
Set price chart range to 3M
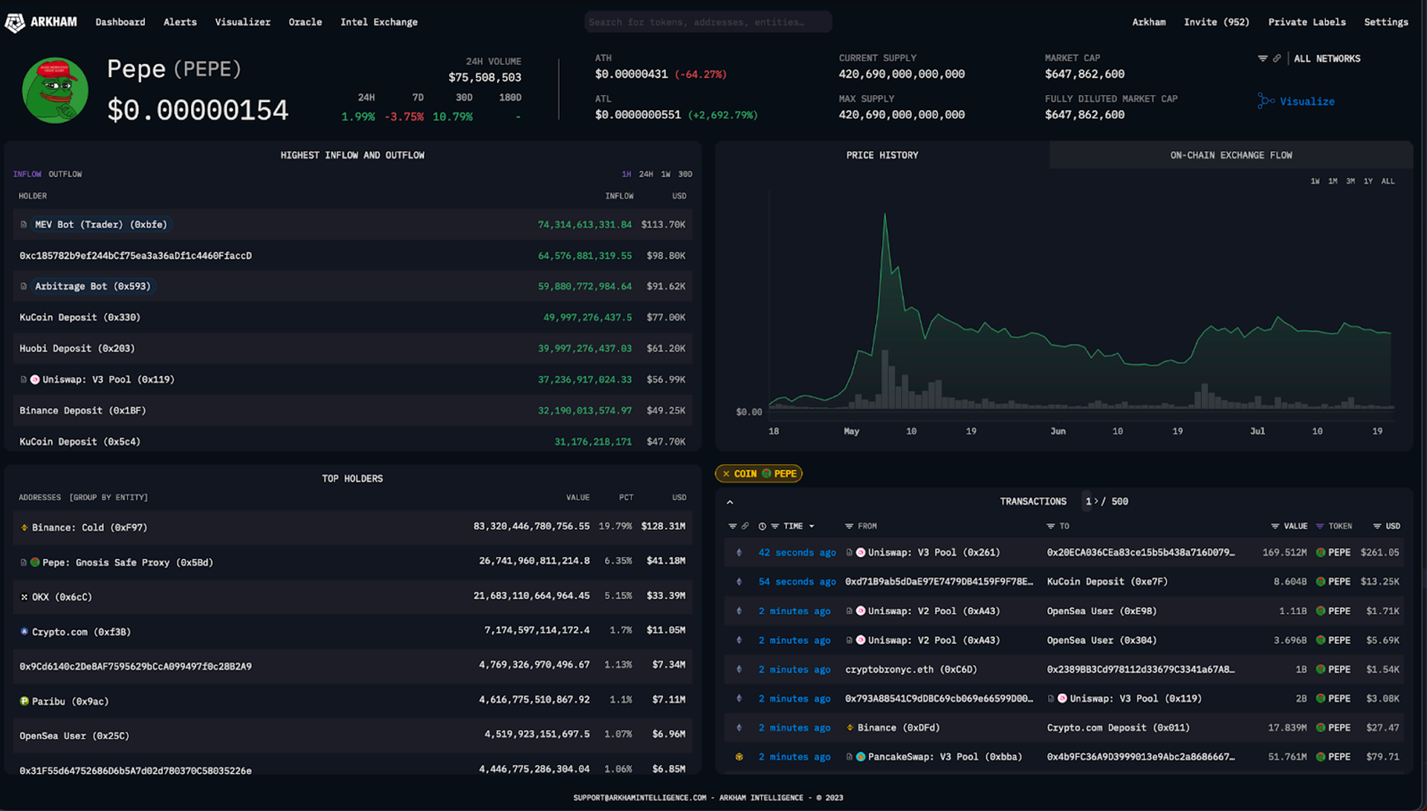[1351, 181]
